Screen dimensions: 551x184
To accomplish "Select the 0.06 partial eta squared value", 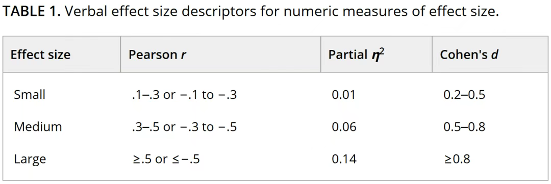I will coord(344,127).
